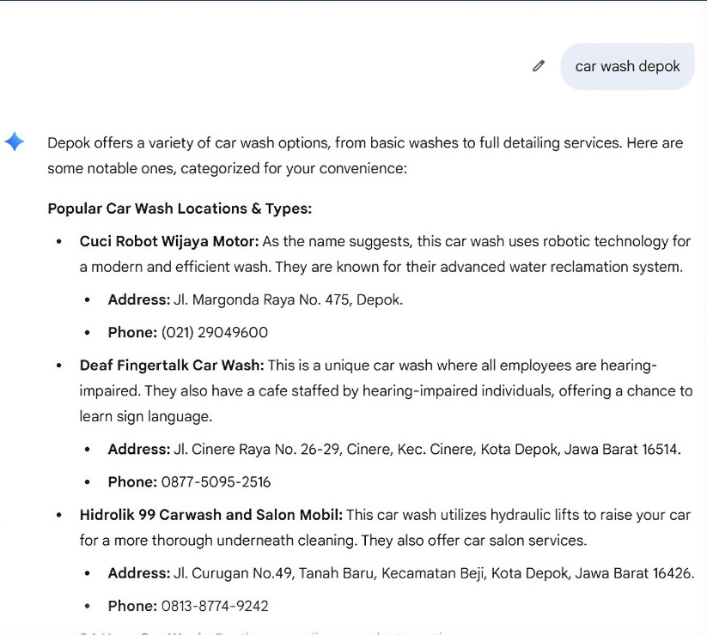This screenshot has height=635, width=707.
Task: Click phone number 0813-8774-9242
Action: pyautogui.click(x=215, y=606)
